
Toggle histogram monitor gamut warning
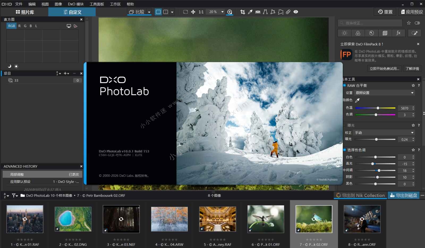[69, 26]
